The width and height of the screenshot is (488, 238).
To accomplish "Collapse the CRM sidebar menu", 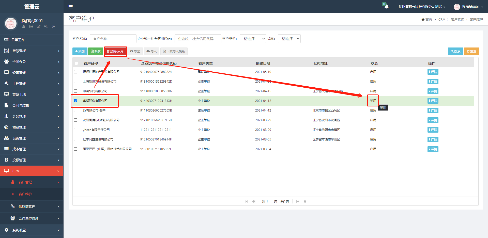I will coord(32,171).
